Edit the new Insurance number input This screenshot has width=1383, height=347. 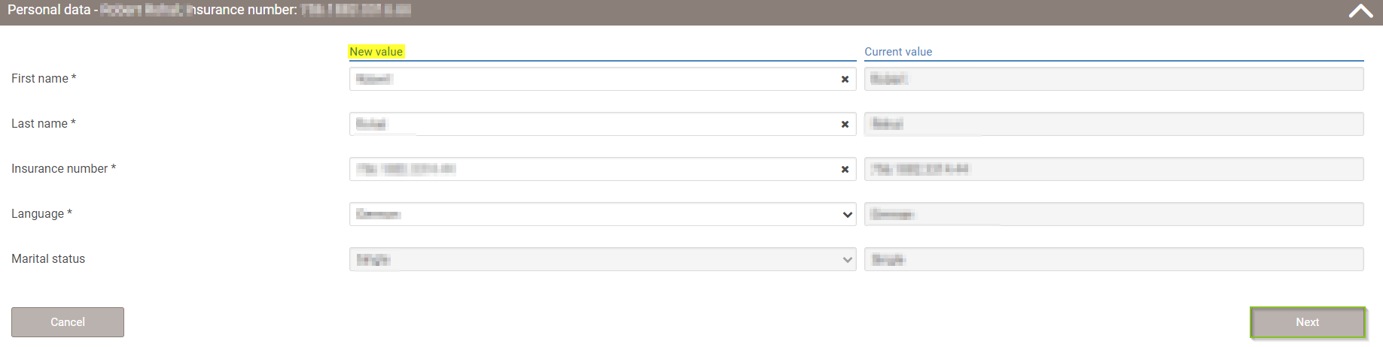click(593, 169)
